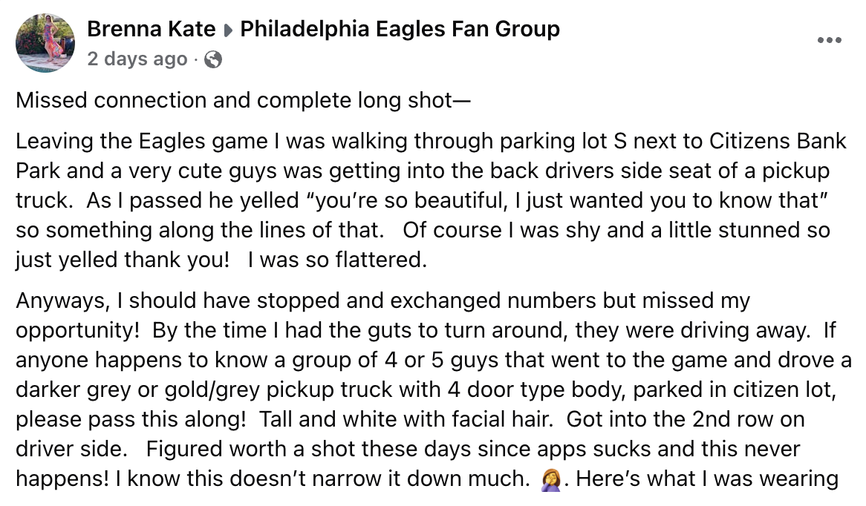Open the post's three-dot options menu

pyautogui.click(x=829, y=40)
